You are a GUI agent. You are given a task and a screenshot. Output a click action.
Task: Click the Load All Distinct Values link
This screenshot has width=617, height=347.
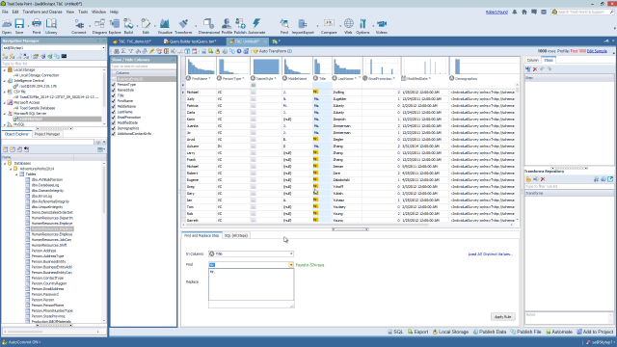(x=491, y=254)
